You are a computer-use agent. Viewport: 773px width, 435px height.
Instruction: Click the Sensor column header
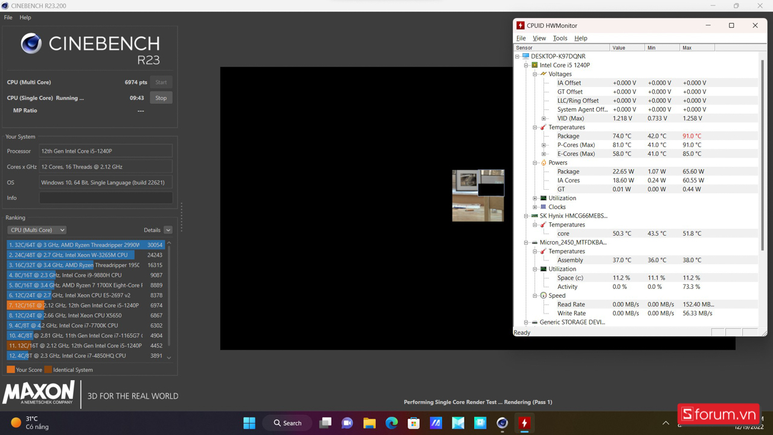pos(562,48)
